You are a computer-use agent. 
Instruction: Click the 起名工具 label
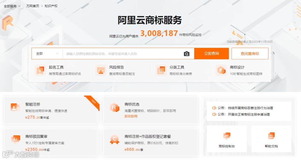click(x=56, y=67)
